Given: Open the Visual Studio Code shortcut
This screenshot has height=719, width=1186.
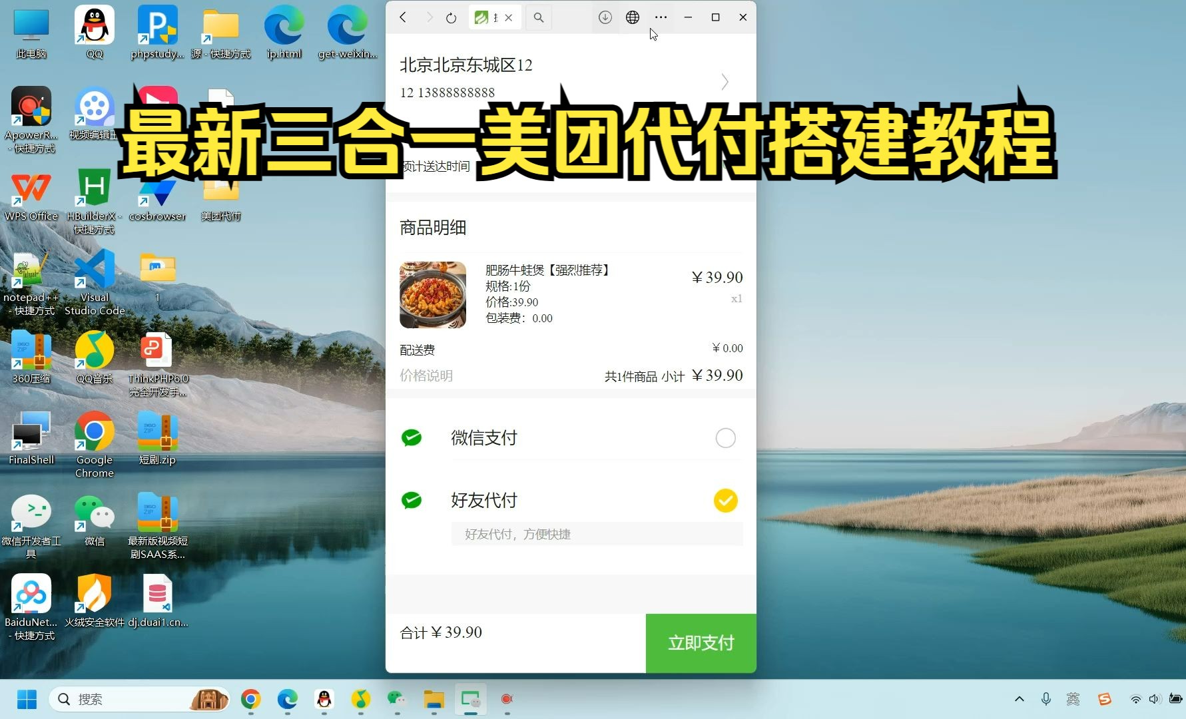Looking at the screenshot, I should [95, 283].
